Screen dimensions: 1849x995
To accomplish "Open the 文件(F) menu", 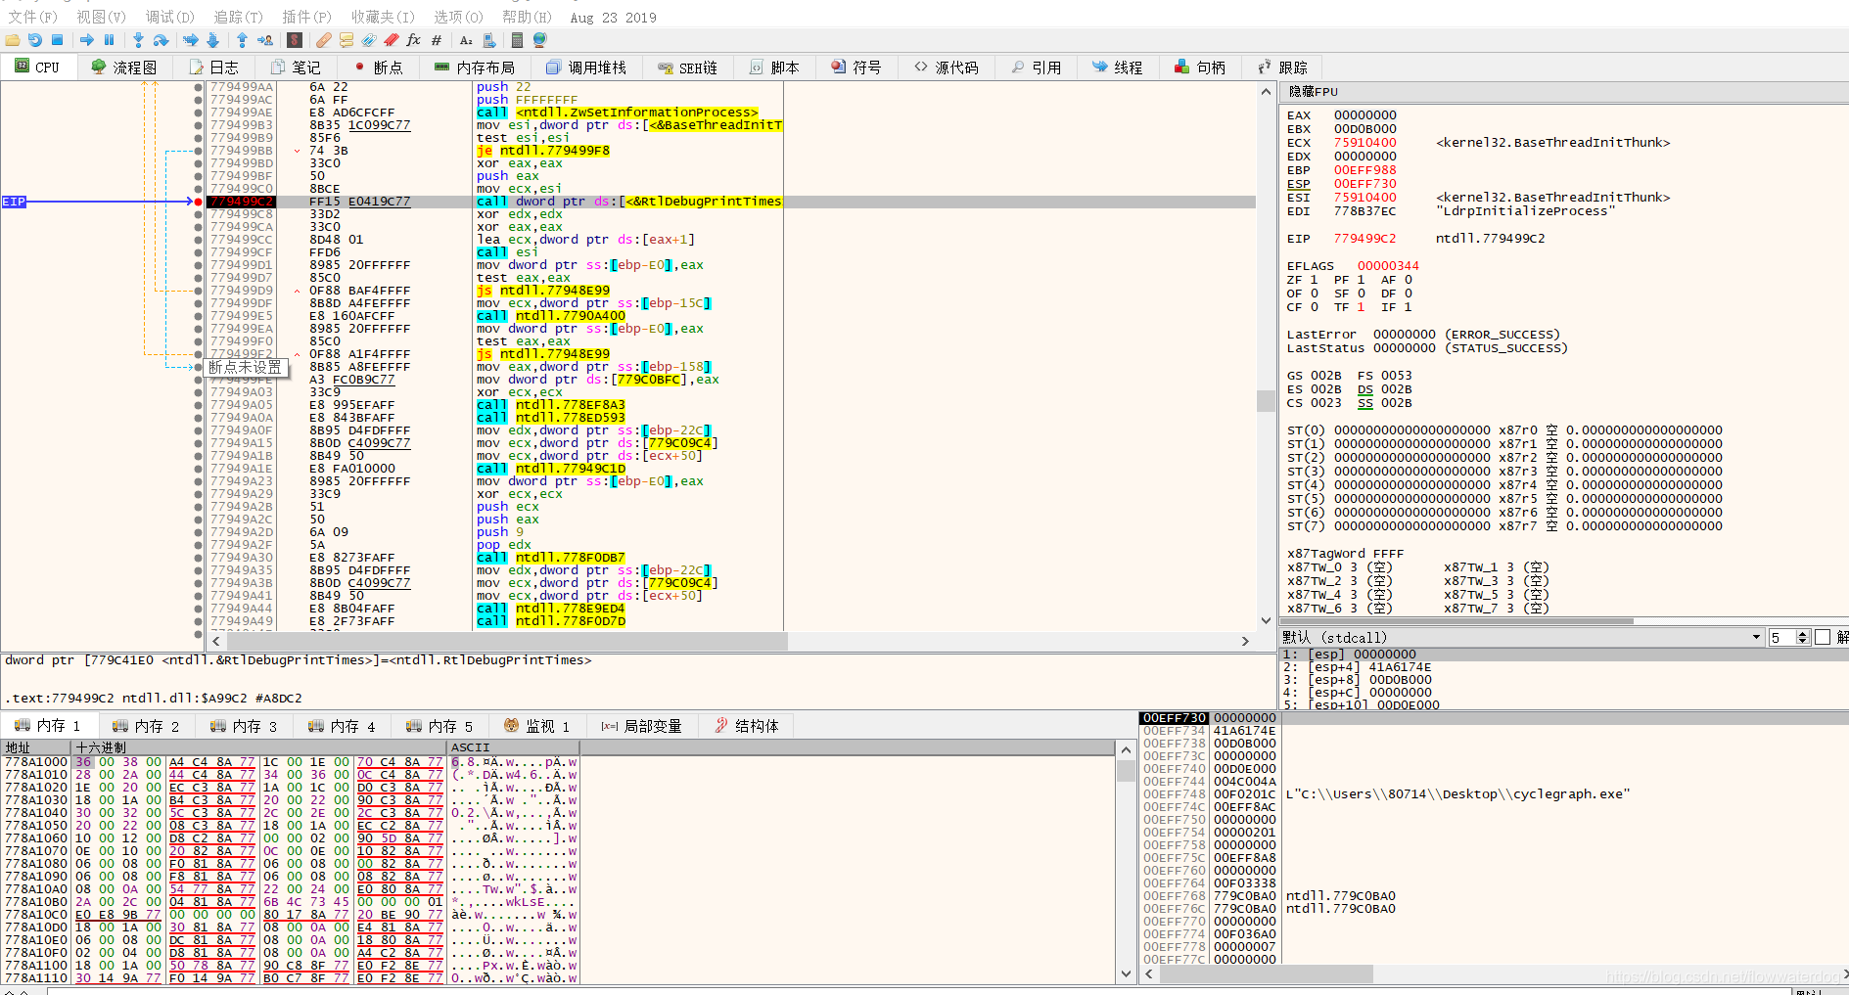I will click(x=33, y=17).
